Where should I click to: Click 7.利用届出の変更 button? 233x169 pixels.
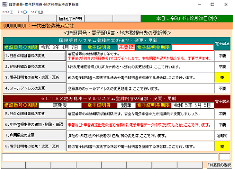[34, 135]
